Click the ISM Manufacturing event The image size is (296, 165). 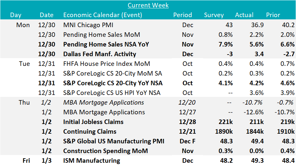[x=92, y=160]
